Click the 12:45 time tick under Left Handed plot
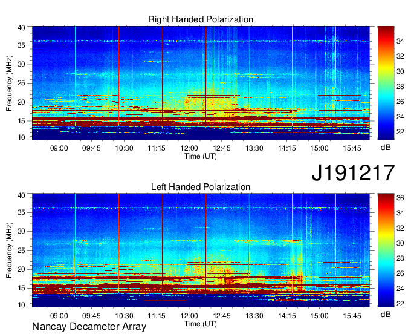Screen dimensions: 411x334 click(x=222, y=316)
